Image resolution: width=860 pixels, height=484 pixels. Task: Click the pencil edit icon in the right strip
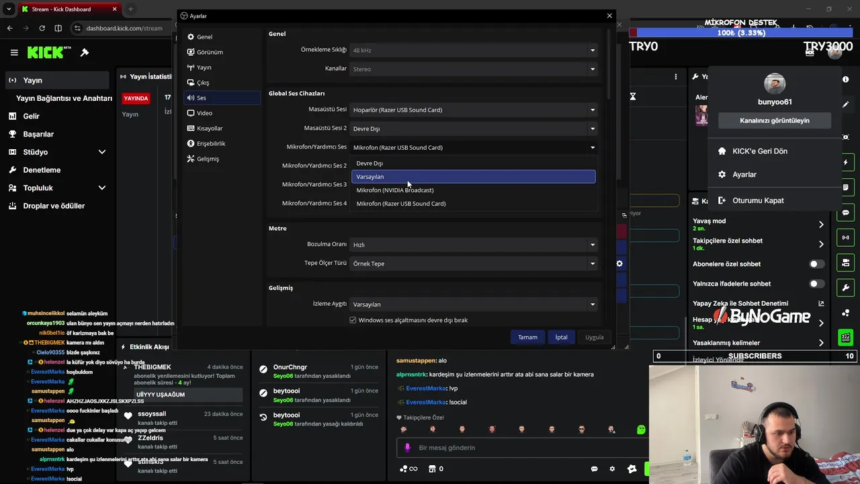tap(845, 105)
